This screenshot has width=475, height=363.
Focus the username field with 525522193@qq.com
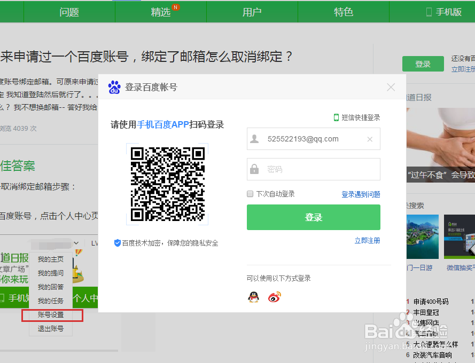point(314,139)
